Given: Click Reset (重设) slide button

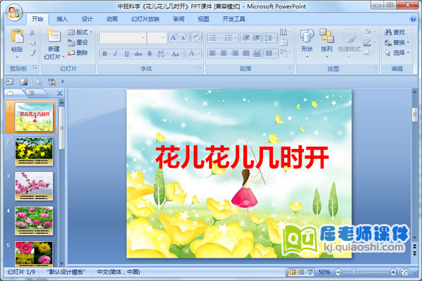Looking at the screenshot, I should pyautogui.click(x=77, y=42).
